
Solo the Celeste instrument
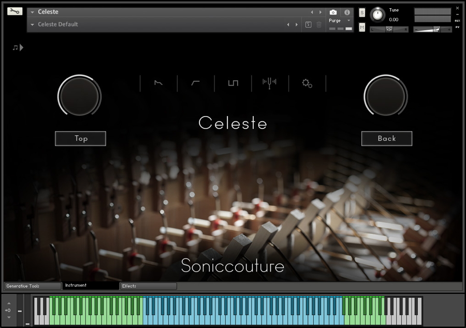tap(362, 12)
